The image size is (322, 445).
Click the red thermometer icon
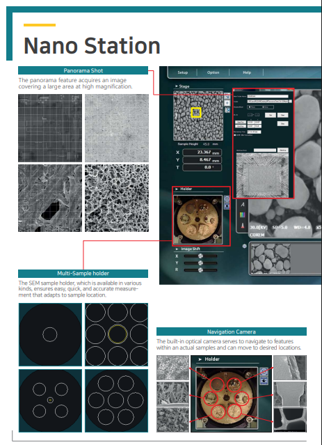tap(243, 226)
